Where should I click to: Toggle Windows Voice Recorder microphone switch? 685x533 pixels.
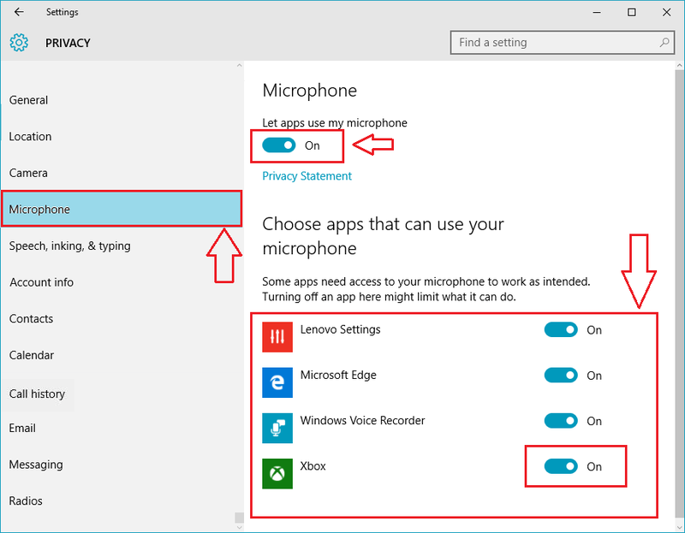(561, 421)
